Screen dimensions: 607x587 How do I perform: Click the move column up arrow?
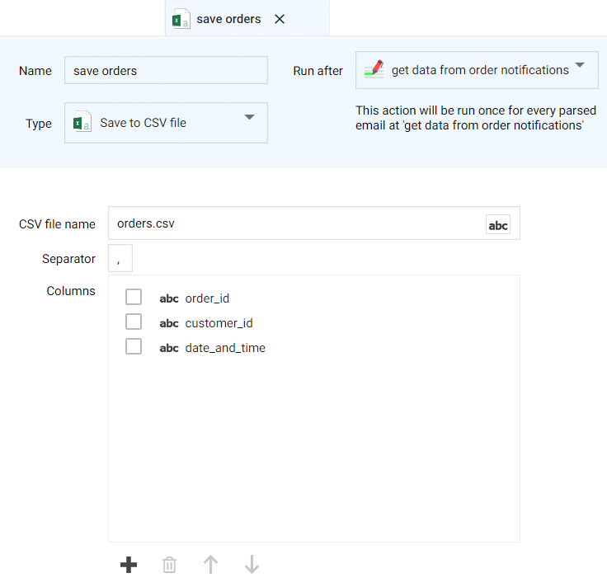click(x=210, y=564)
